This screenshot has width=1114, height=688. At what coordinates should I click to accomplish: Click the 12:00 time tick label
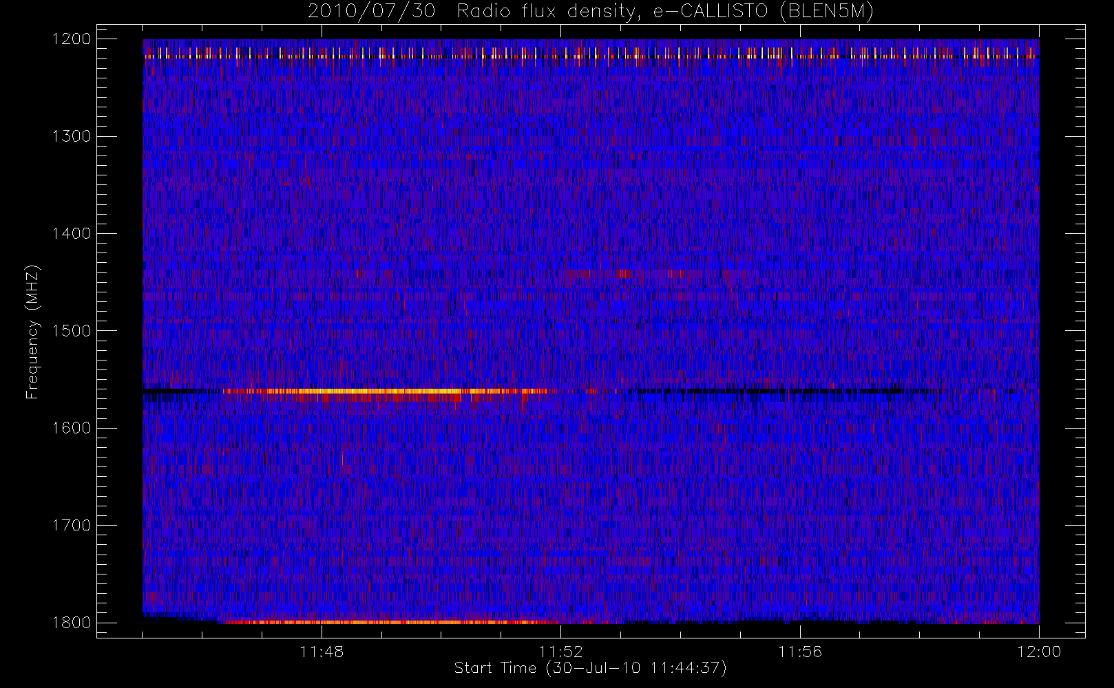pyautogui.click(x=1039, y=652)
